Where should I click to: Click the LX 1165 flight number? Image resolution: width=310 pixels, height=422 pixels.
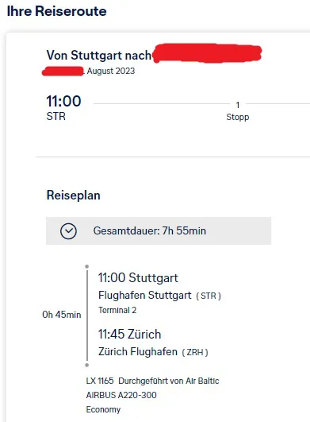point(100,381)
